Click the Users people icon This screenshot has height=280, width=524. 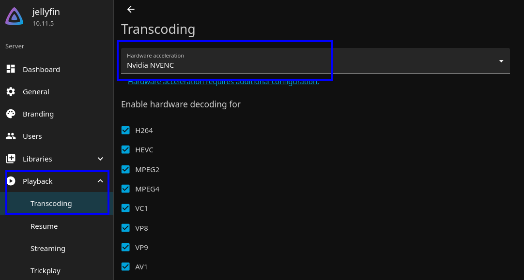11,136
